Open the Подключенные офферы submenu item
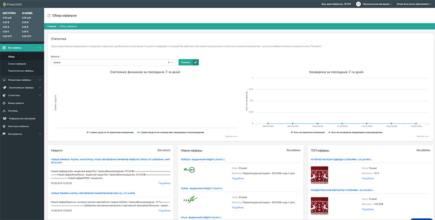The width and height of the screenshot is (435, 220). (x=22, y=71)
